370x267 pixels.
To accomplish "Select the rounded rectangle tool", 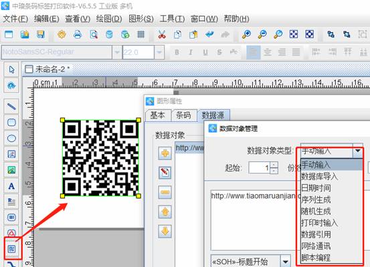I will 11,122.
